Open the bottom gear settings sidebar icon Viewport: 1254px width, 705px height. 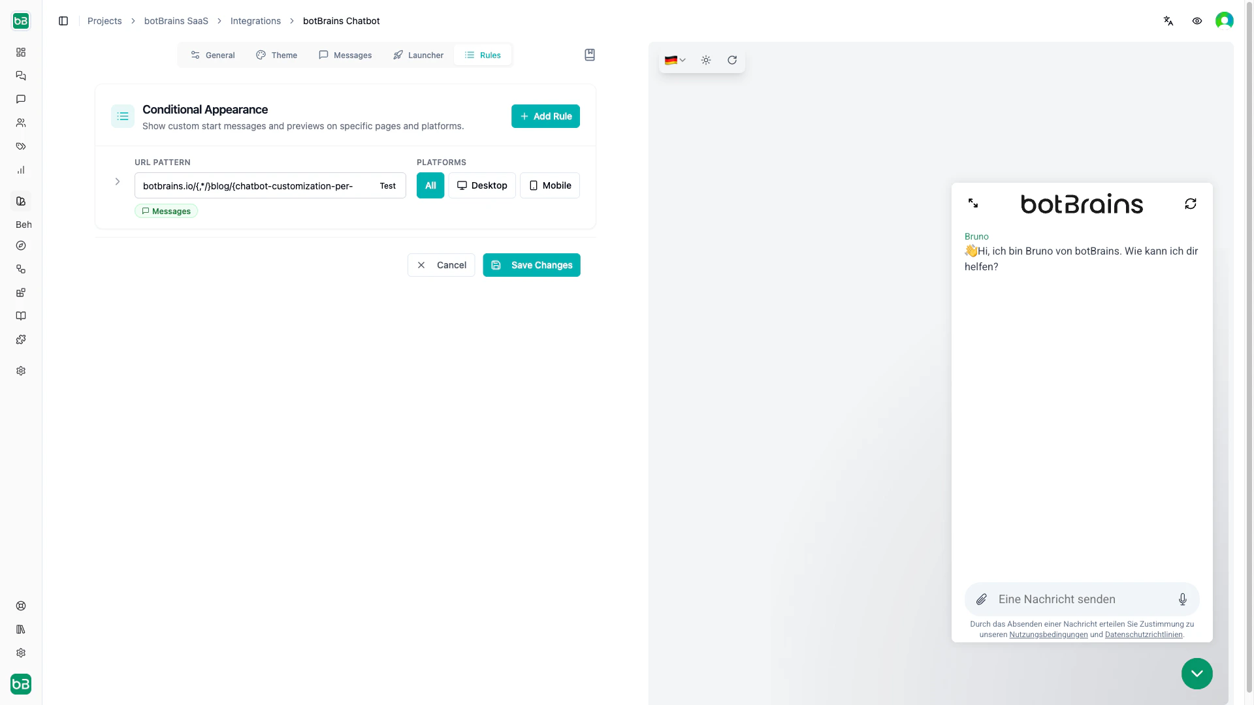tap(21, 653)
